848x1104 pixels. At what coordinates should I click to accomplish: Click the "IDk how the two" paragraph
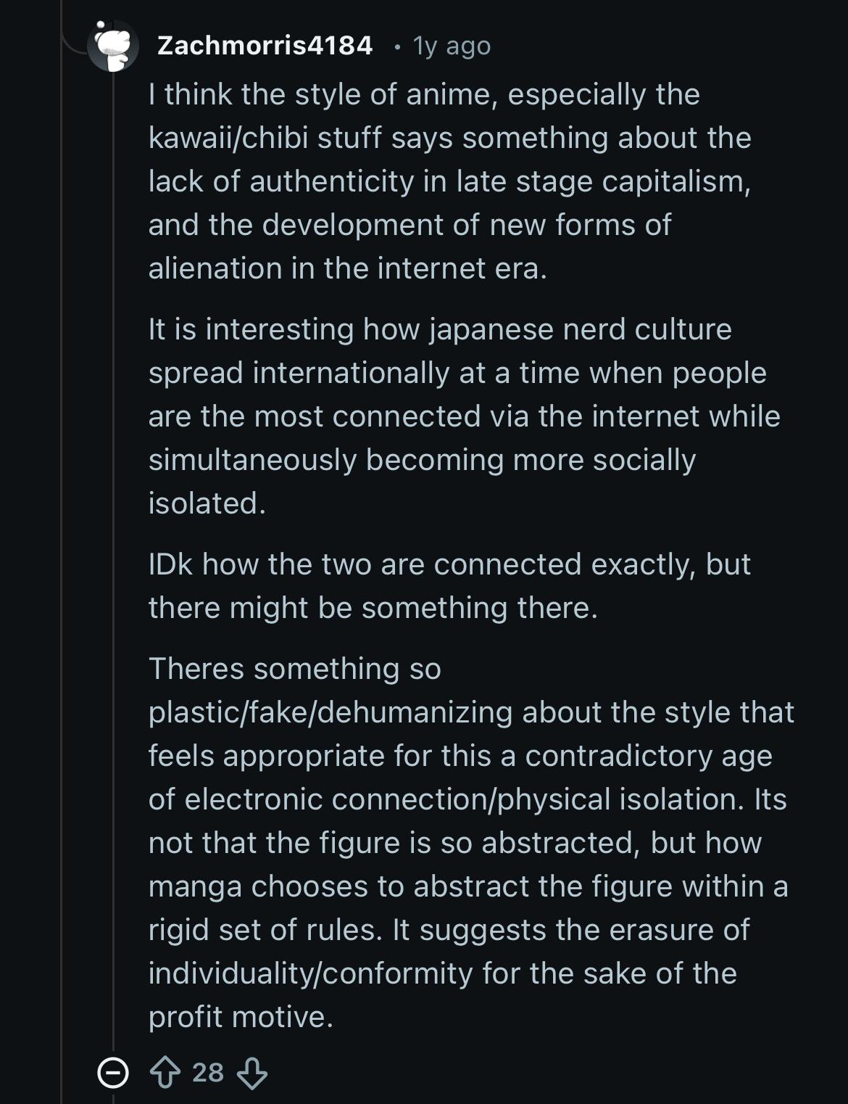point(449,586)
